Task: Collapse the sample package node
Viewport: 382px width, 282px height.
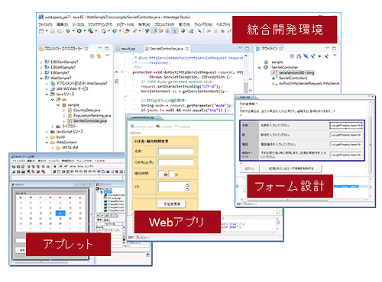Action: click(58, 105)
